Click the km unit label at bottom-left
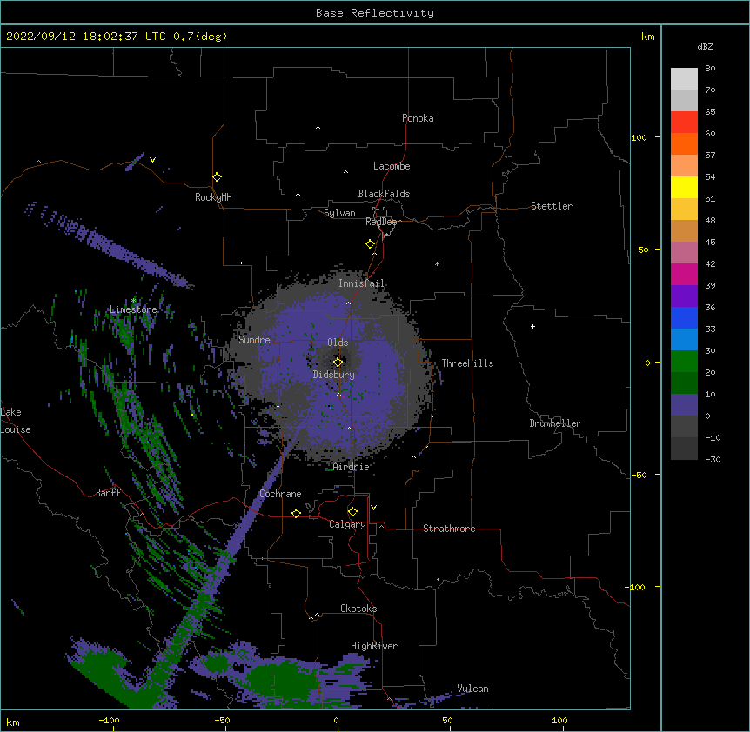This screenshot has width=750, height=732. pos(13,722)
